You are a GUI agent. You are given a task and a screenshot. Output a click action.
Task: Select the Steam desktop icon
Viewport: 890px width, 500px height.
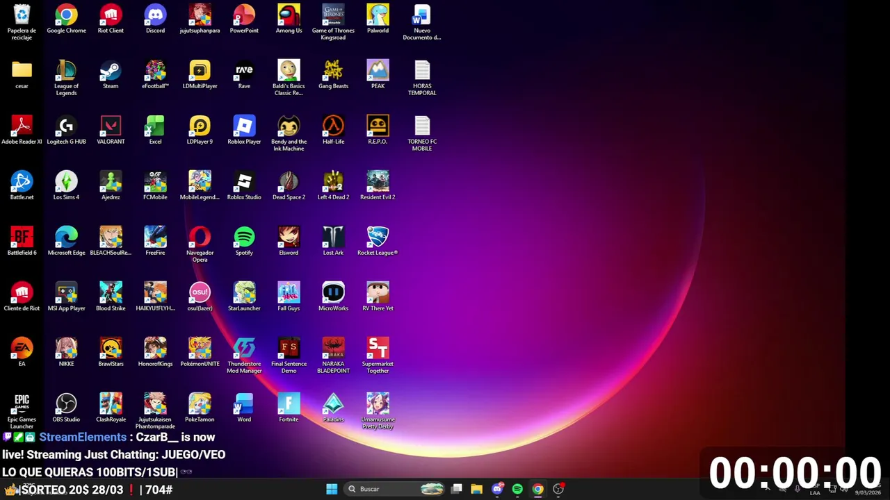pos(111,75)
